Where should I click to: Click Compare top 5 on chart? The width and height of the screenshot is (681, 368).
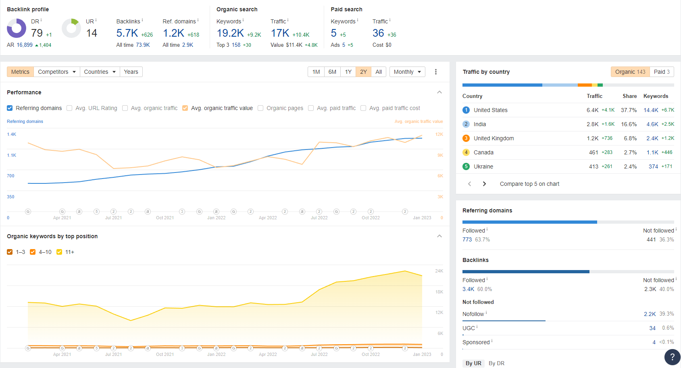pyautogui.click(x=529, y=184)
